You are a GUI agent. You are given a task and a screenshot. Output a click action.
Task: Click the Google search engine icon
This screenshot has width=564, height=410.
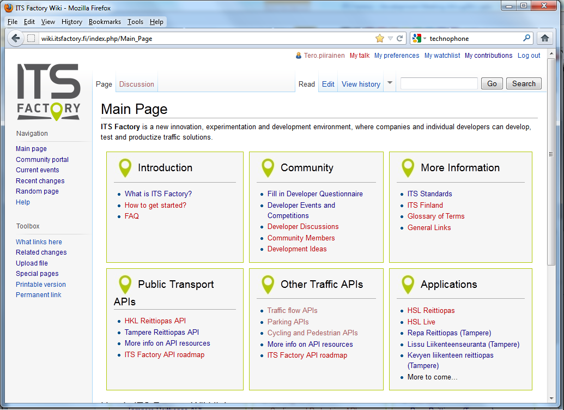coord(417,39)
